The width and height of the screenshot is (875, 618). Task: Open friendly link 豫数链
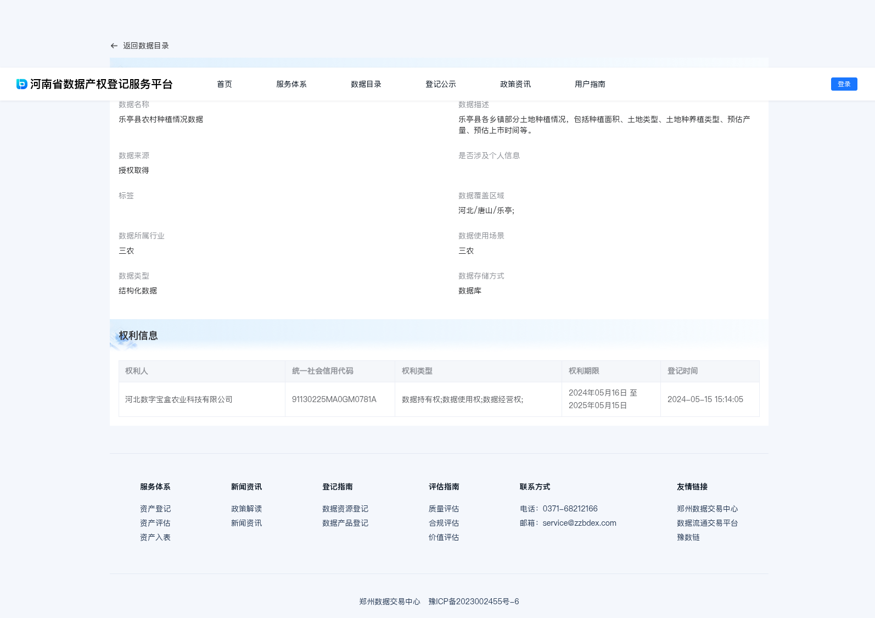point(688,537)
